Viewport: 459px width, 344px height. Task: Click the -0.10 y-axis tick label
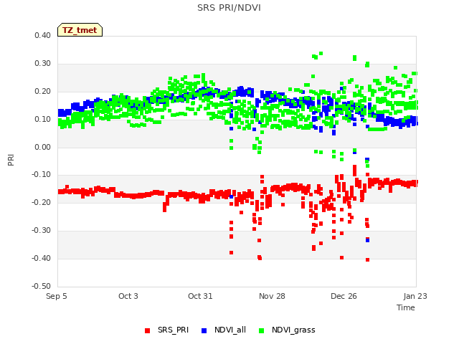tap(42, 175)
